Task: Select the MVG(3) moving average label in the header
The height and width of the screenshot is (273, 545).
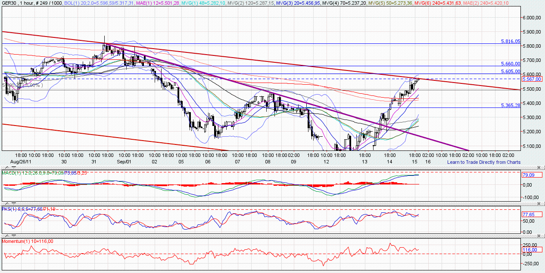Action: tap(283, 3)
